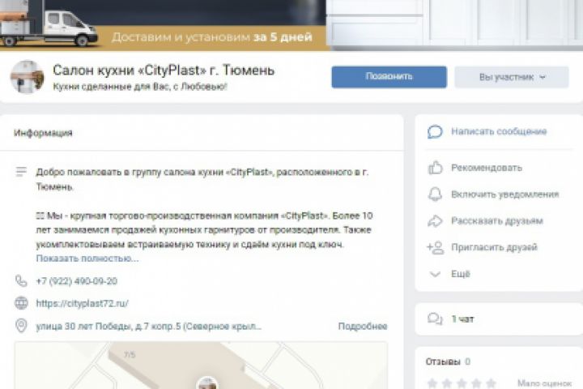Select Рекомендовать in the side menu
Screen dimensions: 583x389
[x=487, y=168]
